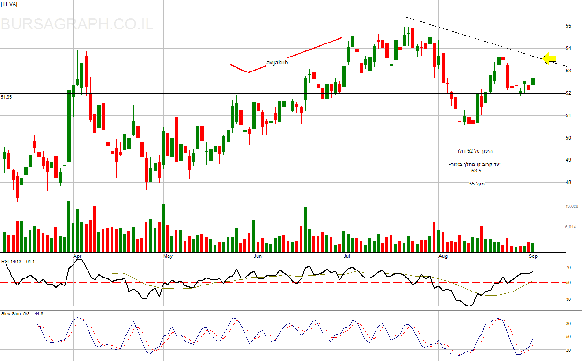Click the 13,628 volume axis label
The height and width of the screenshot is (363, 582).
click(572, 206)
